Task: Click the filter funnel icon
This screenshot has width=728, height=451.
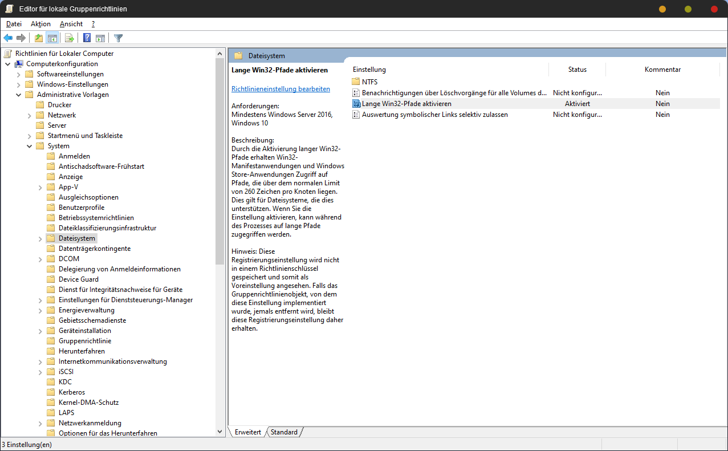Action: [x=118, y=38]
